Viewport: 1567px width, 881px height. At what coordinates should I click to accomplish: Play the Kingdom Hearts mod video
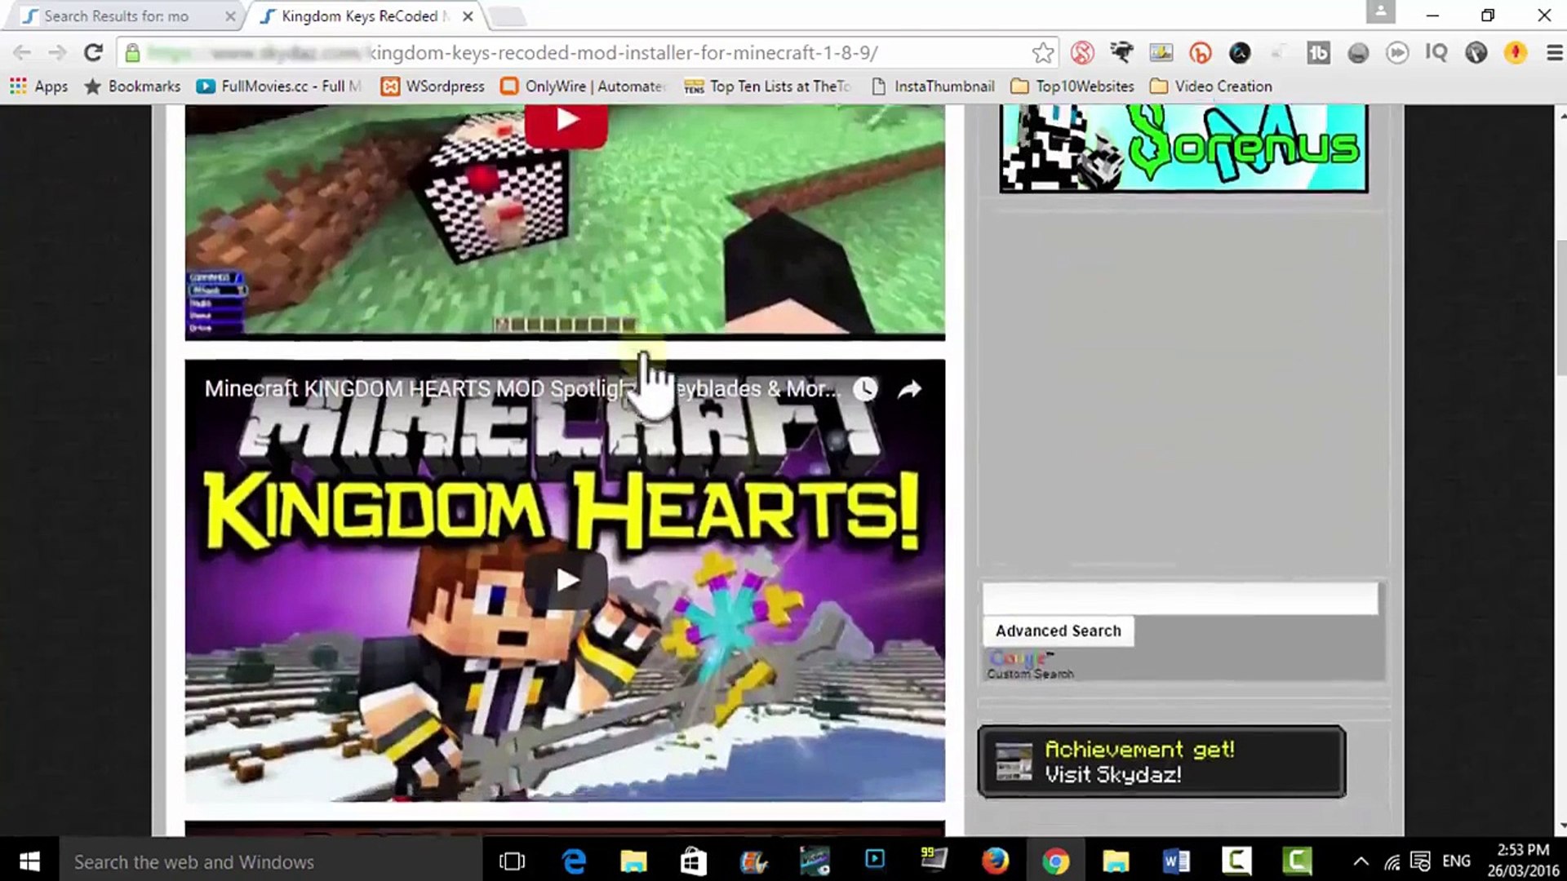click(566, 580)
